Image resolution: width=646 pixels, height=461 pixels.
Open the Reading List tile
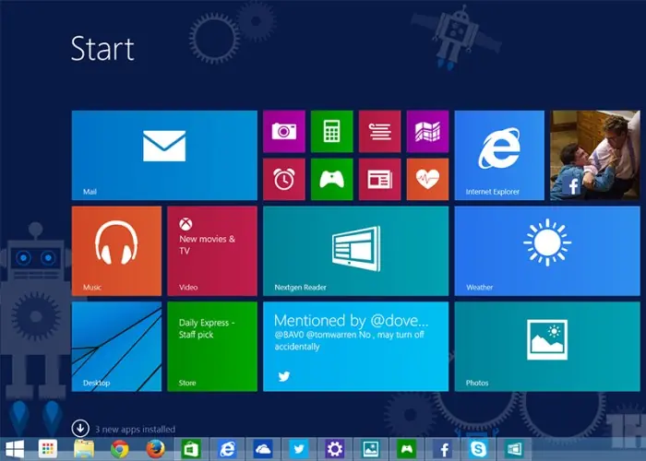[x=380, y=131]
